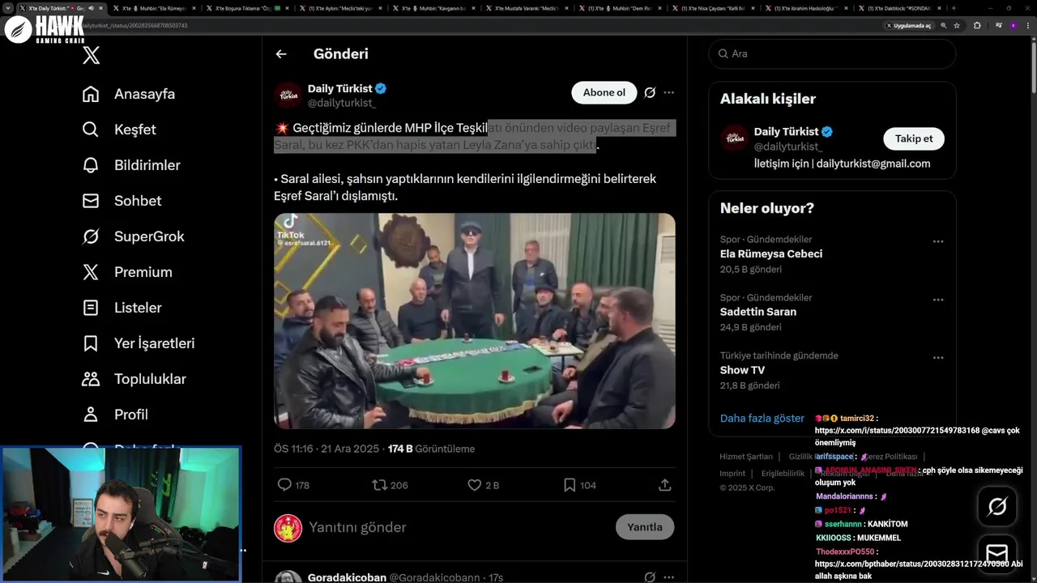Bookmark this page with the browser star icon

(x=957, y=25)
